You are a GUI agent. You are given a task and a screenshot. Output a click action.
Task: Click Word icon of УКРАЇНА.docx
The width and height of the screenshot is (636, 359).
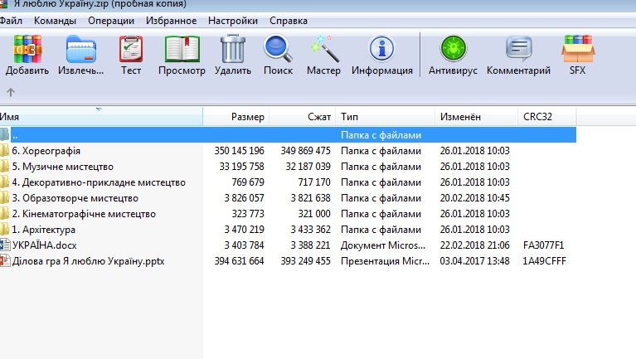coord(5,245)
